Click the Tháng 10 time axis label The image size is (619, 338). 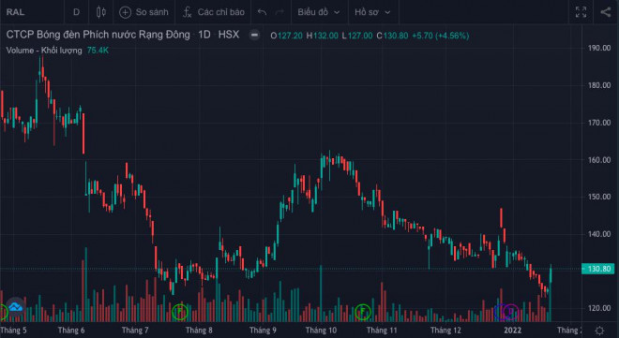(x=321, y=331)
